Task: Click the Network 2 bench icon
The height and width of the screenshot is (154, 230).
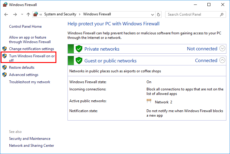Action: click(149, 101)
